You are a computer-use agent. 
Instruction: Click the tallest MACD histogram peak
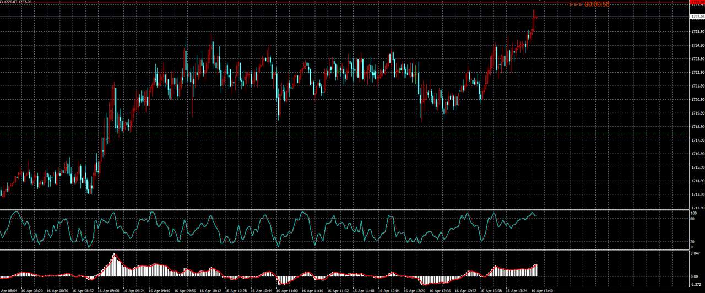coord(114,254)
